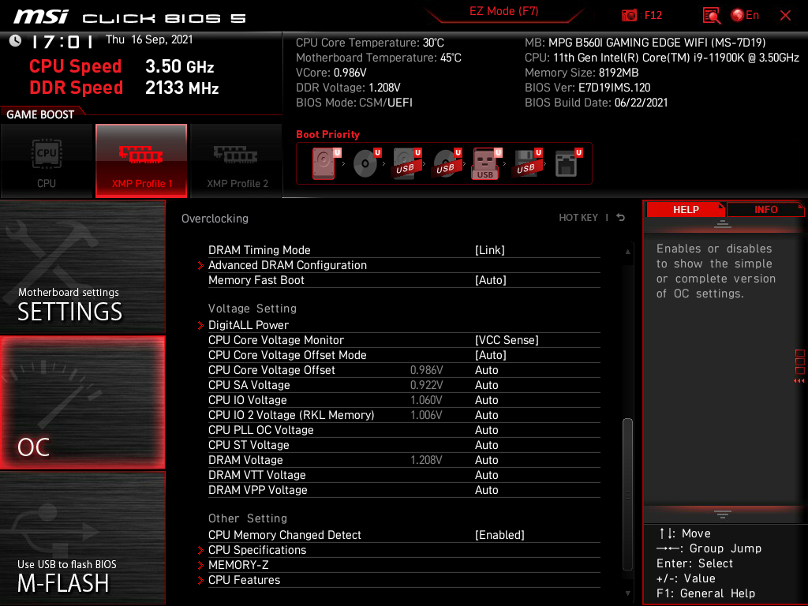Edit the CPU IO 2 Voltage Auto field
This screenshot has width=808, height=606.
[x=486, y=415]
